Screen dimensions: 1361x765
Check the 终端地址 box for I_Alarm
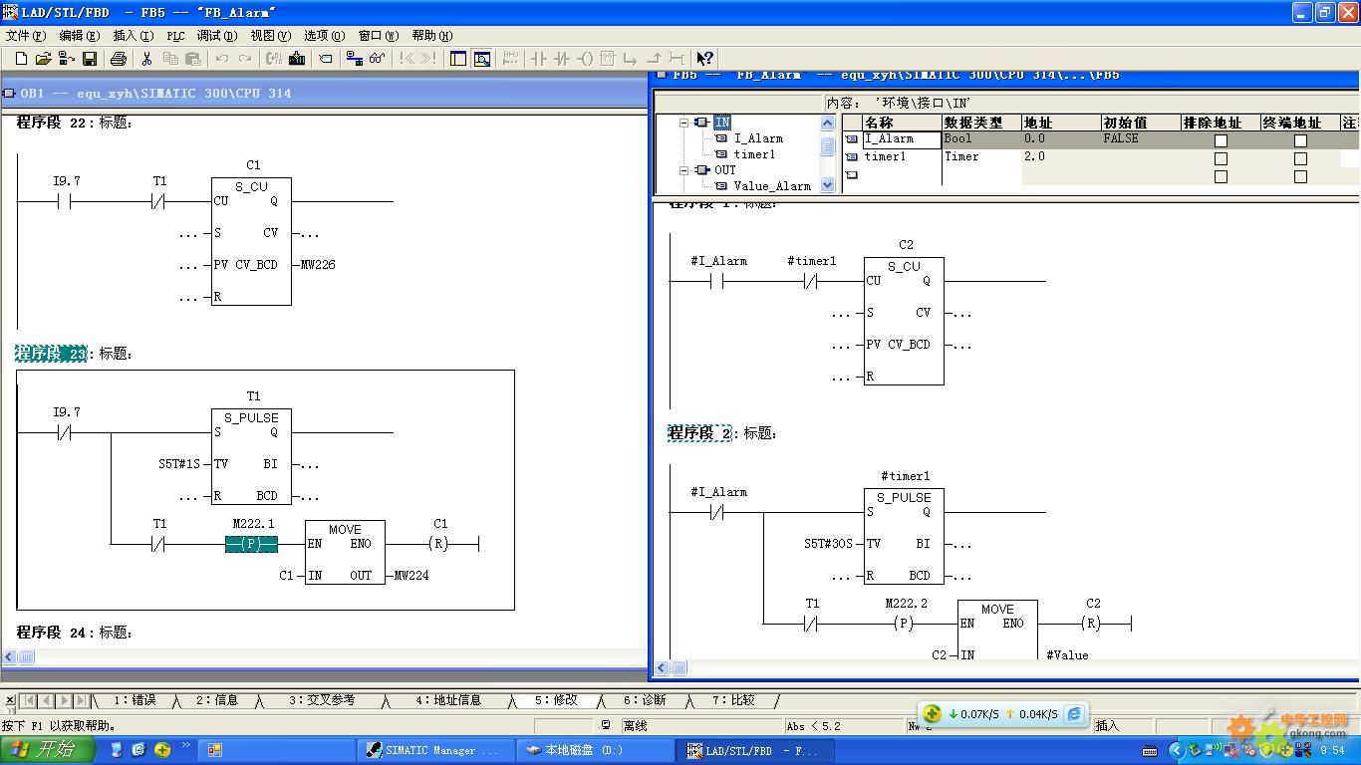tap(1300, 140)
